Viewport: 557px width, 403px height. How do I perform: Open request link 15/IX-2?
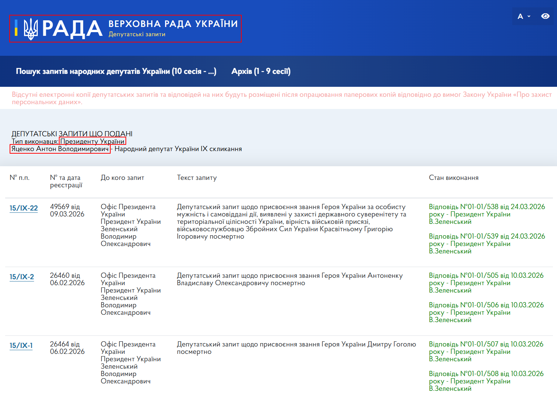click(22, 277)
